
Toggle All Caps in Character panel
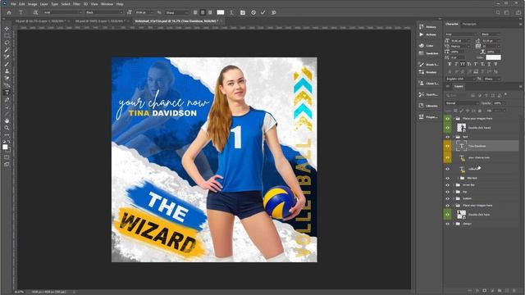tap(463, 64)
